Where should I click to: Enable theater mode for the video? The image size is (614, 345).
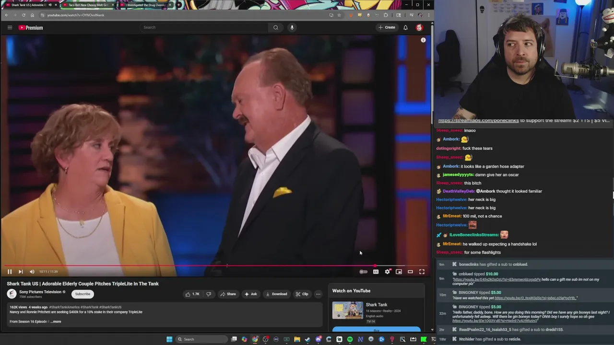pyautogui.click(x=410, y=272)
